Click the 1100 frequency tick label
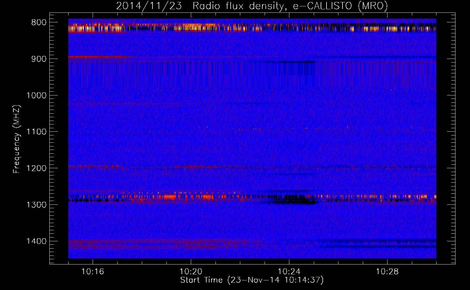The width and height of the screenshot is (470, 290). pos(36,132)
